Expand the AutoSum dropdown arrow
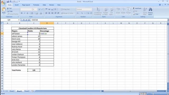Screen dimensions: 169x95 [x=142, y=8]
